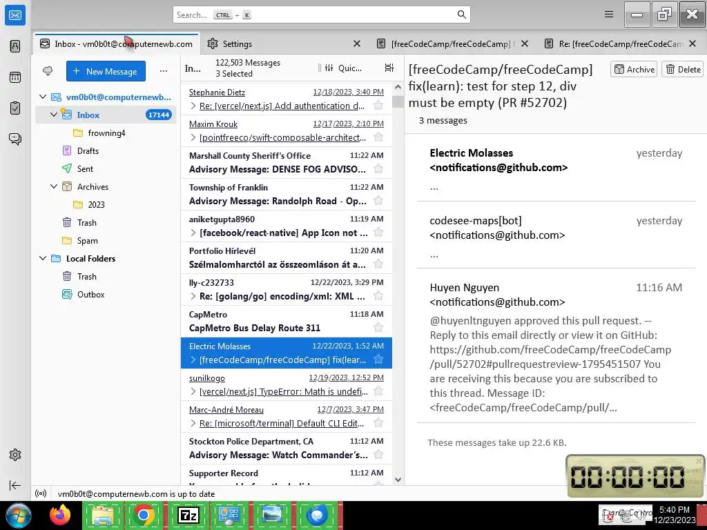The image size is (707, 530).
Task: Star the Stephanie Dietz message
Action: coord(378,106)
